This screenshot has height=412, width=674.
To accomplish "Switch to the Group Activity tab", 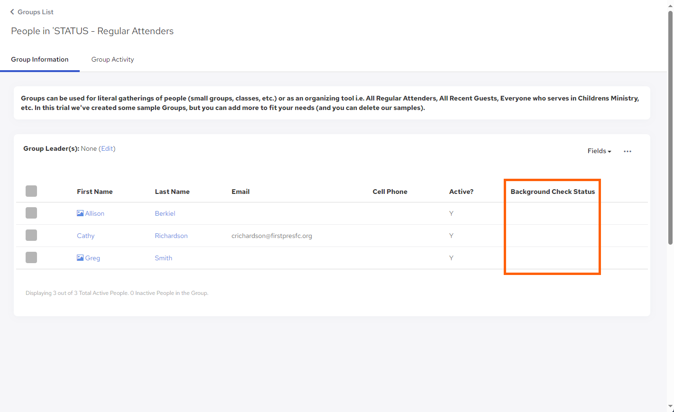I will (x=112, y=60).
